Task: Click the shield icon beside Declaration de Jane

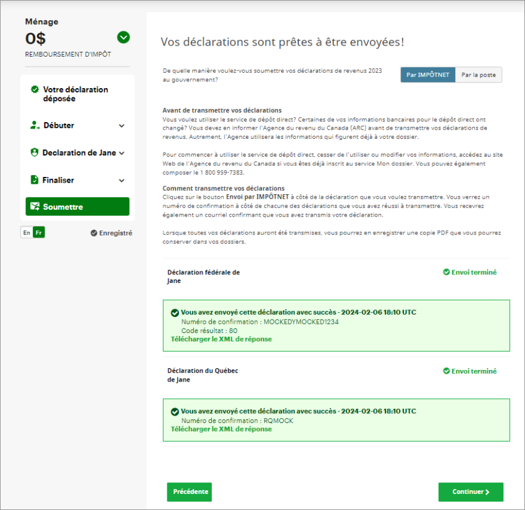Action: coord(35,153)
